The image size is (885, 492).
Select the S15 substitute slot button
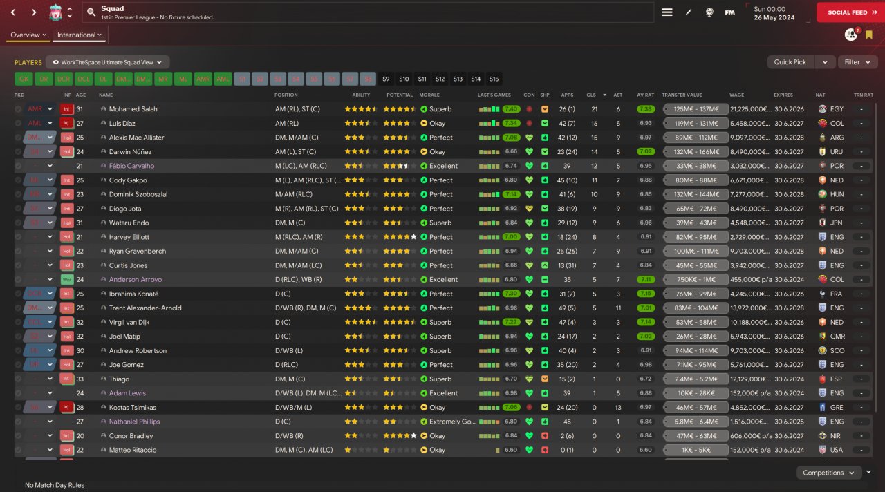point(494,79)
